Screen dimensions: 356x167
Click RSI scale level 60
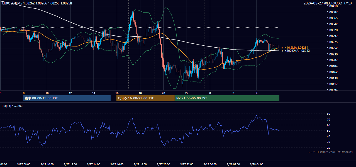coord(328,125)
